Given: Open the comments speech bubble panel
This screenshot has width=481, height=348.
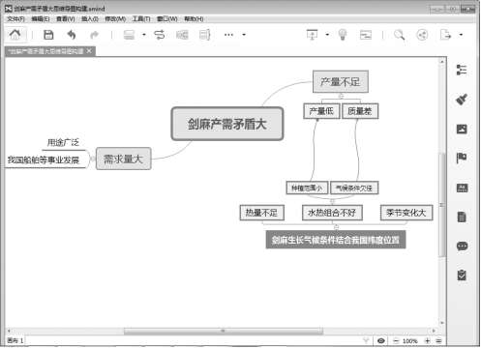Looking at the screenshot, I should tap(462, 246).
